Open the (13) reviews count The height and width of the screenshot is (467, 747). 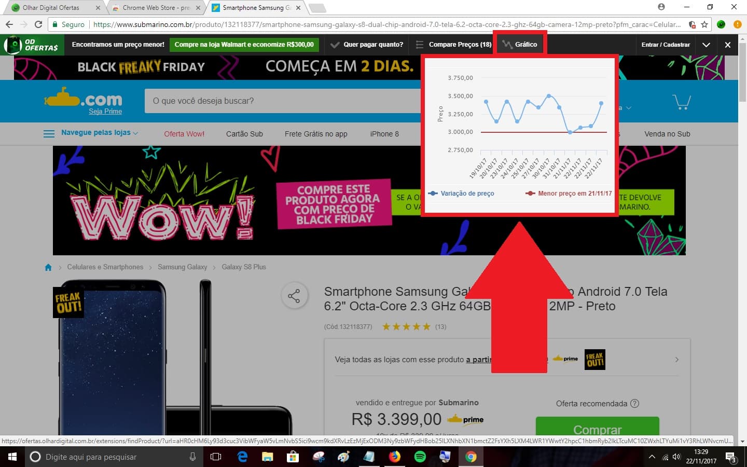point(440,326)
